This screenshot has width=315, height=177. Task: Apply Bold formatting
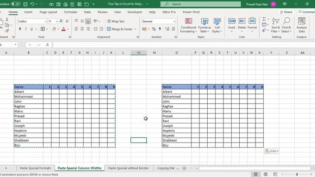click(x=20, y=29)
